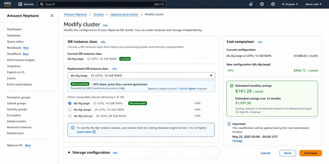The image size is (329, 164).
Task: Open Workflows in sidebar
Action: tap(14, 54)
